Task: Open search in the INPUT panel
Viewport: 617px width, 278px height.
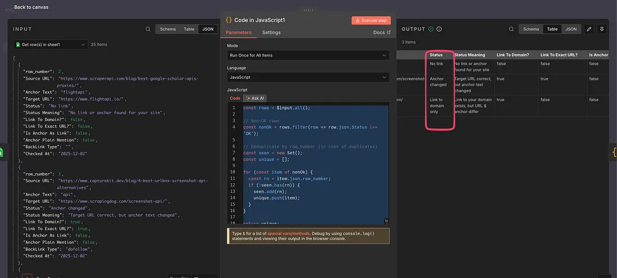Action: (x=148, y=29)
